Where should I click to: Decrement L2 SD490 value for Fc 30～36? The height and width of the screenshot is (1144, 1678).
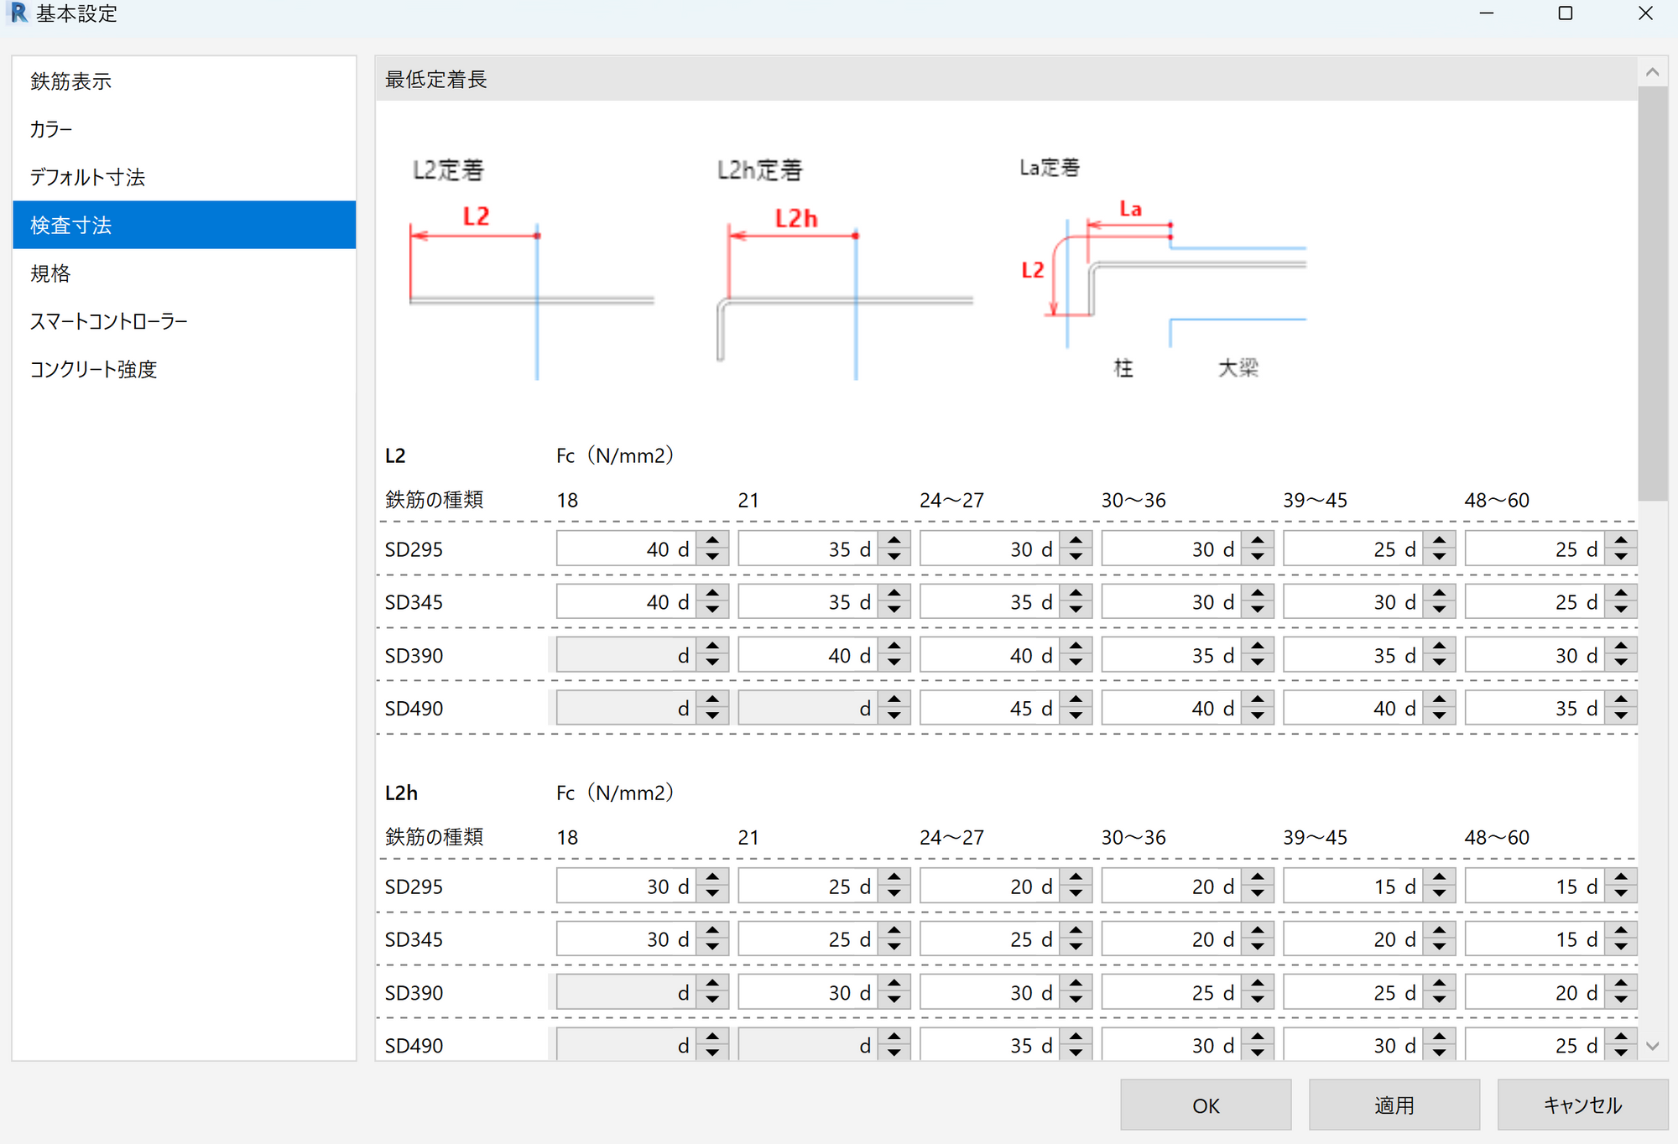tap(1258, 715)
